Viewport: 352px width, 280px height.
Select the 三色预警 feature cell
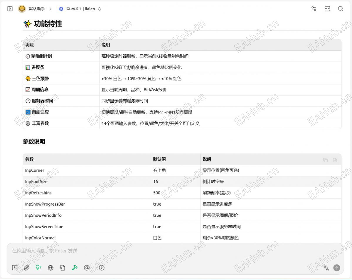61,79
